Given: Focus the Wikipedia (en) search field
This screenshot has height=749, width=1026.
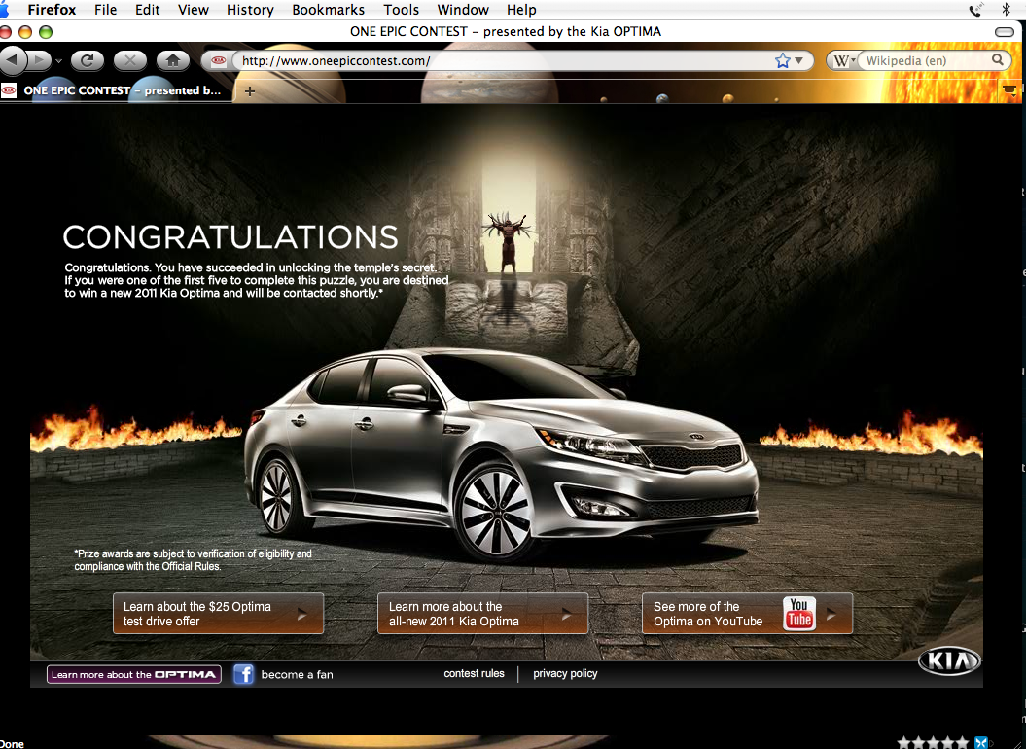Looking at the screenshot, I should (924, 61).
